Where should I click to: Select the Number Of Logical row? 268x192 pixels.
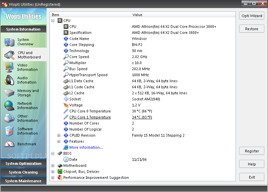(x=143, y=129)
